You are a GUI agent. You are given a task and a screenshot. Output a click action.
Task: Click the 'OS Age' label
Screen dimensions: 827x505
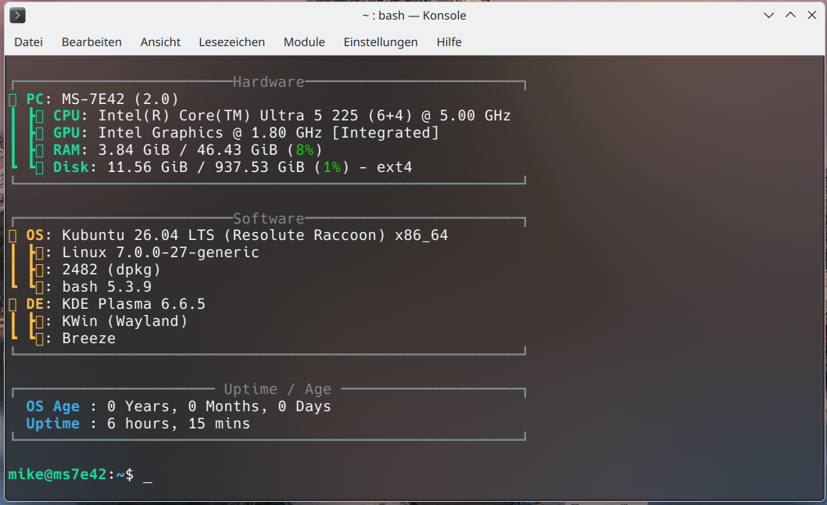point(52,407)
